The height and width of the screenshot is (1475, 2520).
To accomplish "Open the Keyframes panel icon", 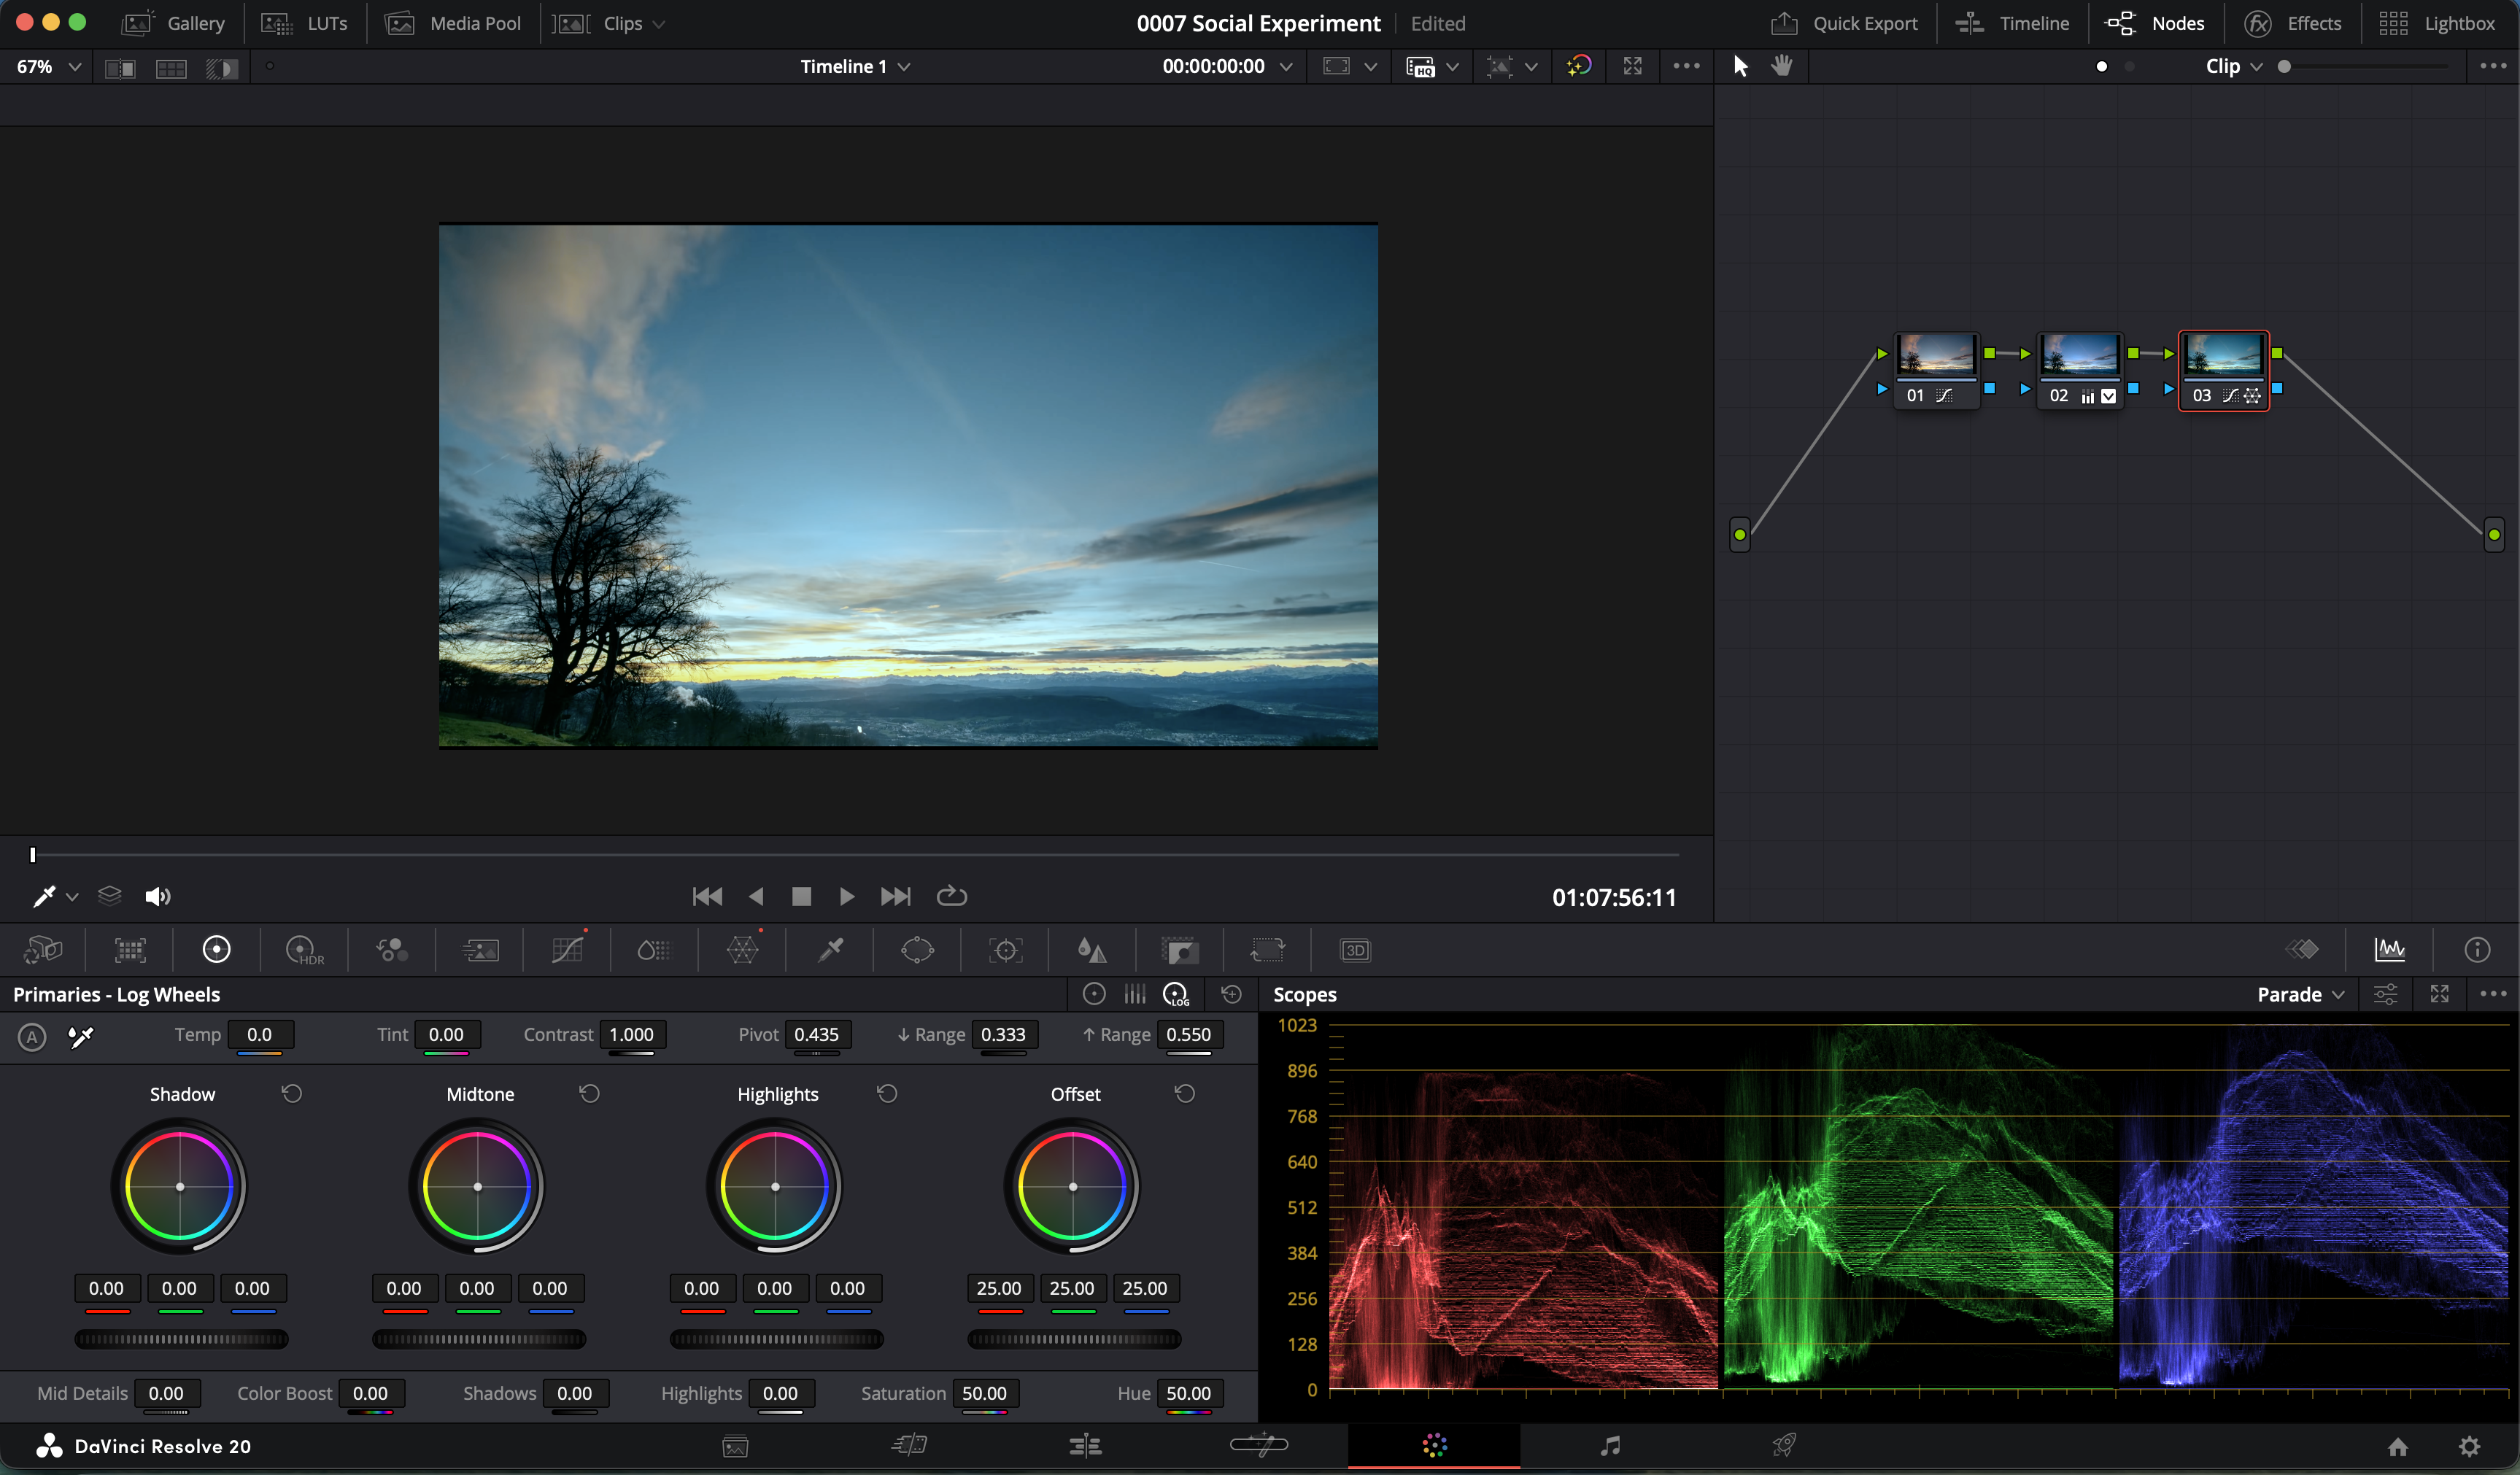I will 2302,949.
